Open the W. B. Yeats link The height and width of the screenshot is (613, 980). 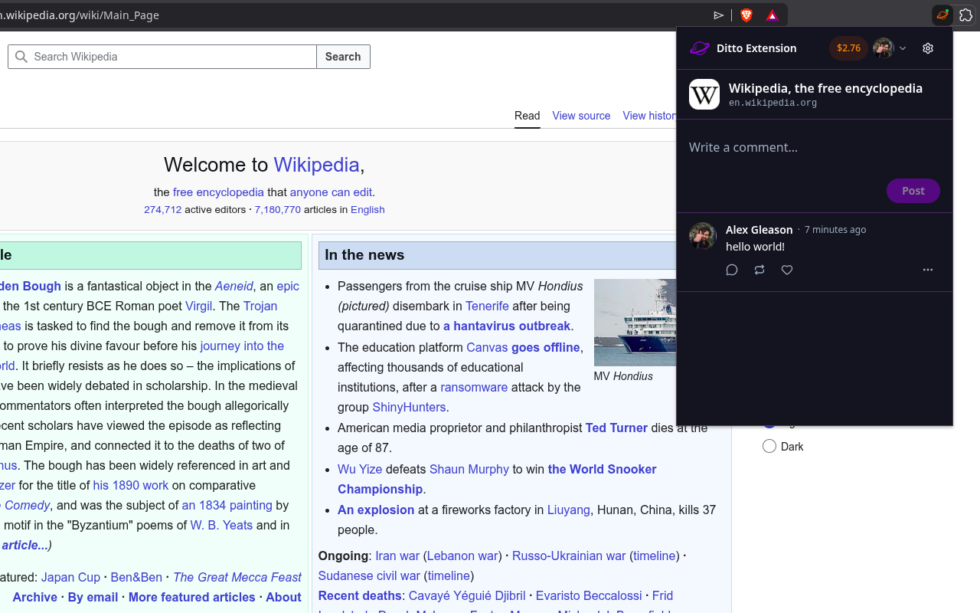221,525
